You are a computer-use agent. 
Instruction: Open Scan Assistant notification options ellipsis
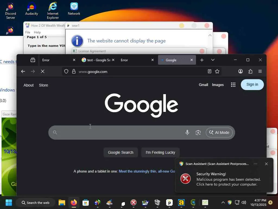click(x=255, y=164)
